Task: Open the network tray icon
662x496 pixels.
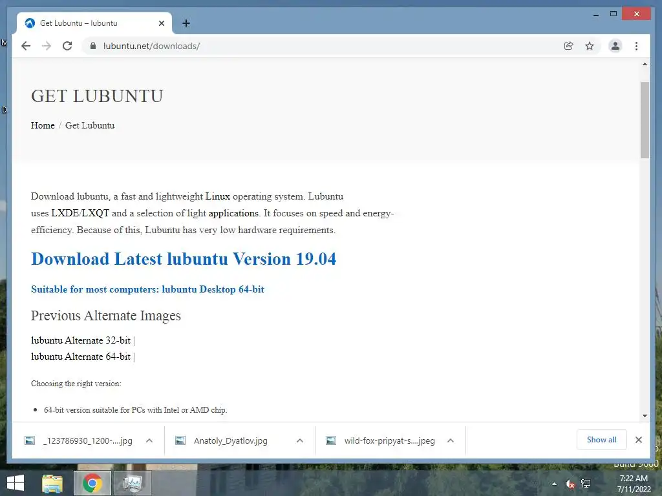Action: tap(586, 484)
